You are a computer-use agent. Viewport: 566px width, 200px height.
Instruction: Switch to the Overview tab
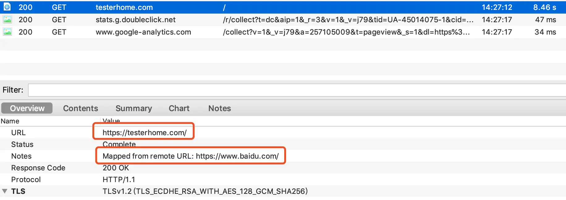[27, 108]
